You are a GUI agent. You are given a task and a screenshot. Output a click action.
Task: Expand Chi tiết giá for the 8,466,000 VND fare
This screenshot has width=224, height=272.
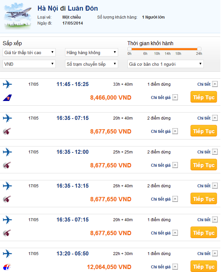coord(175,98)
